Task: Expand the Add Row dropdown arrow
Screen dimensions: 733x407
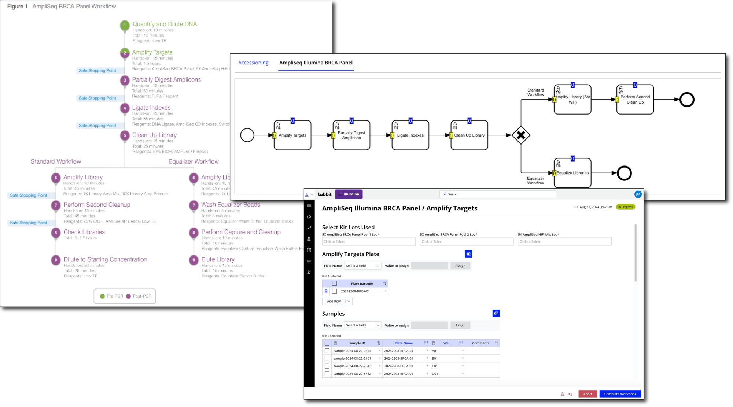Action: point(349,302)
